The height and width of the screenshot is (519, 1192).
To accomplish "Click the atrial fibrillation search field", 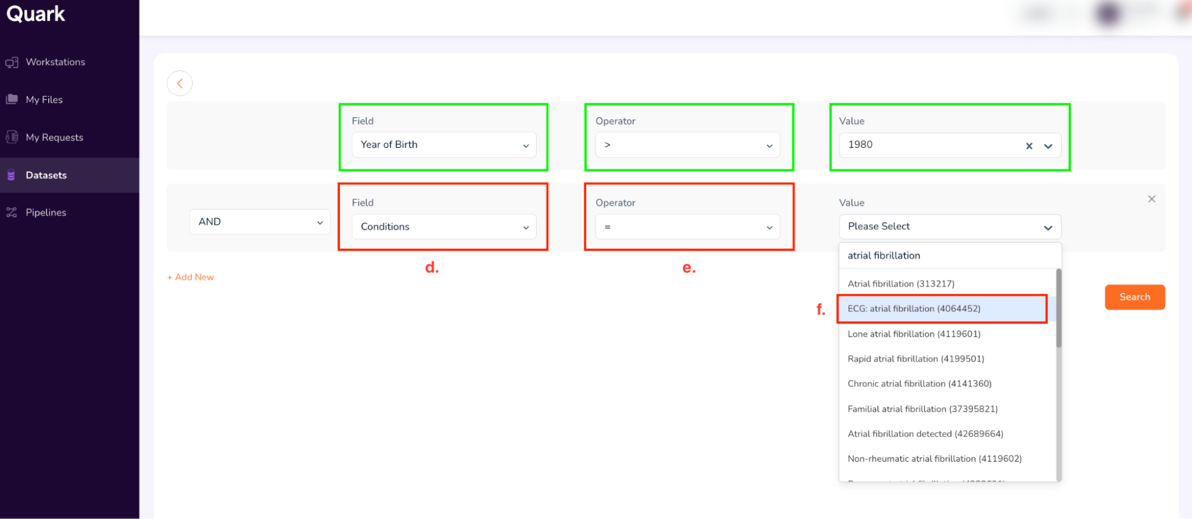I will click(x=949, y=255).
